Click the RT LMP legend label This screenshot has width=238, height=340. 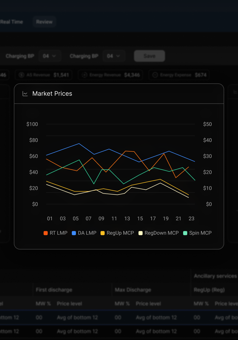click(x=58, y=233)
